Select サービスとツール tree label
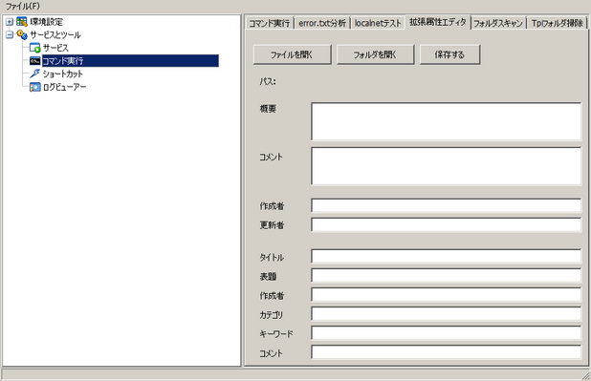Screen dimensions: 591x381 click(55, 34)
